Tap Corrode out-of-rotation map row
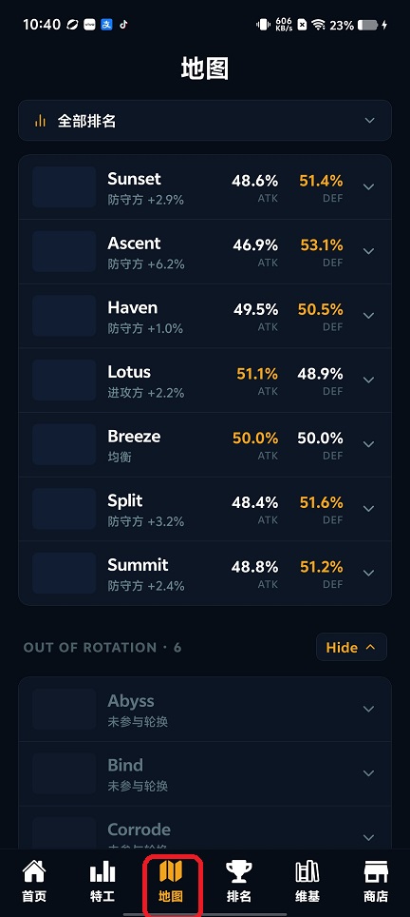This screenshot has width=410, height=917. click(x=205, y=830)
